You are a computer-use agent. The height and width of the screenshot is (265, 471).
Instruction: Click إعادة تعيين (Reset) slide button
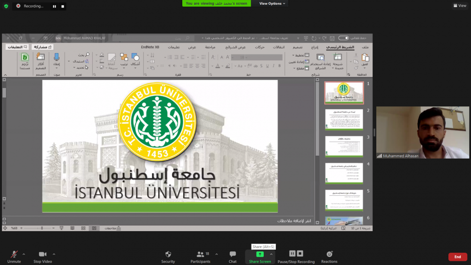point(299,62)
